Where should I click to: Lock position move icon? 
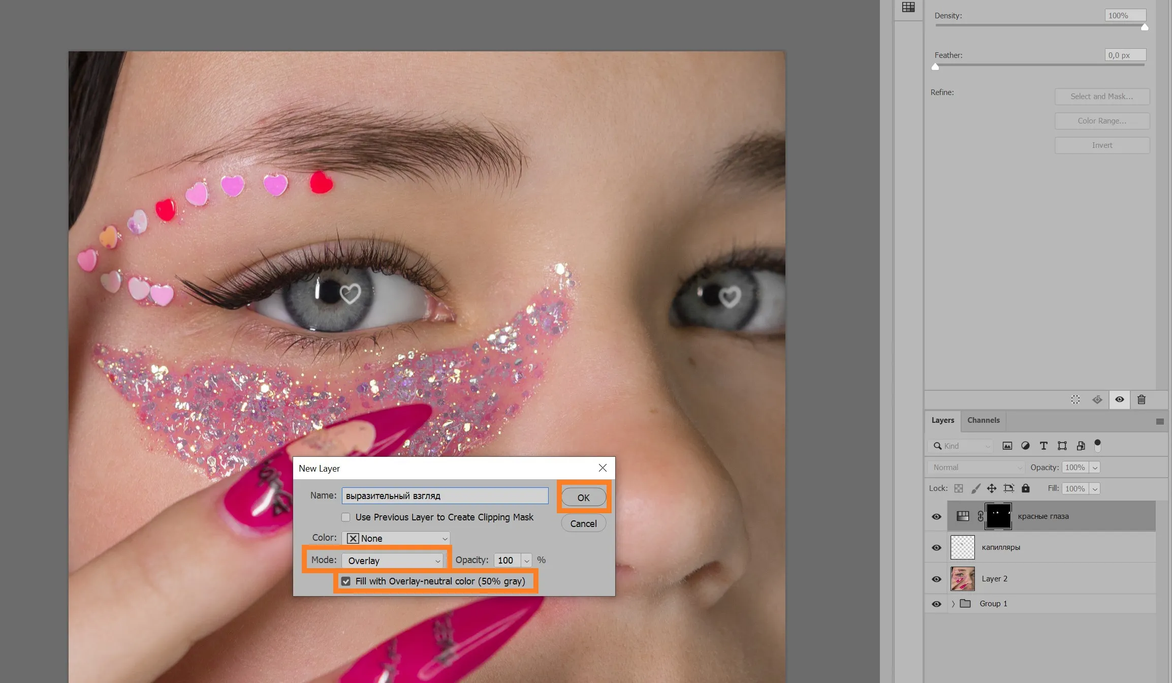coord(992,488)
